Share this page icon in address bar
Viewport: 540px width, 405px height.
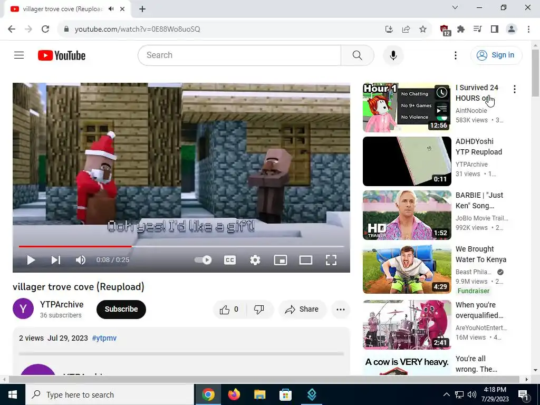click(x=406, y=30)
